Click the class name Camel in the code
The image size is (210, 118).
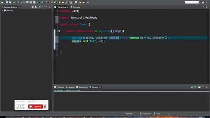[x=83, y=24]
